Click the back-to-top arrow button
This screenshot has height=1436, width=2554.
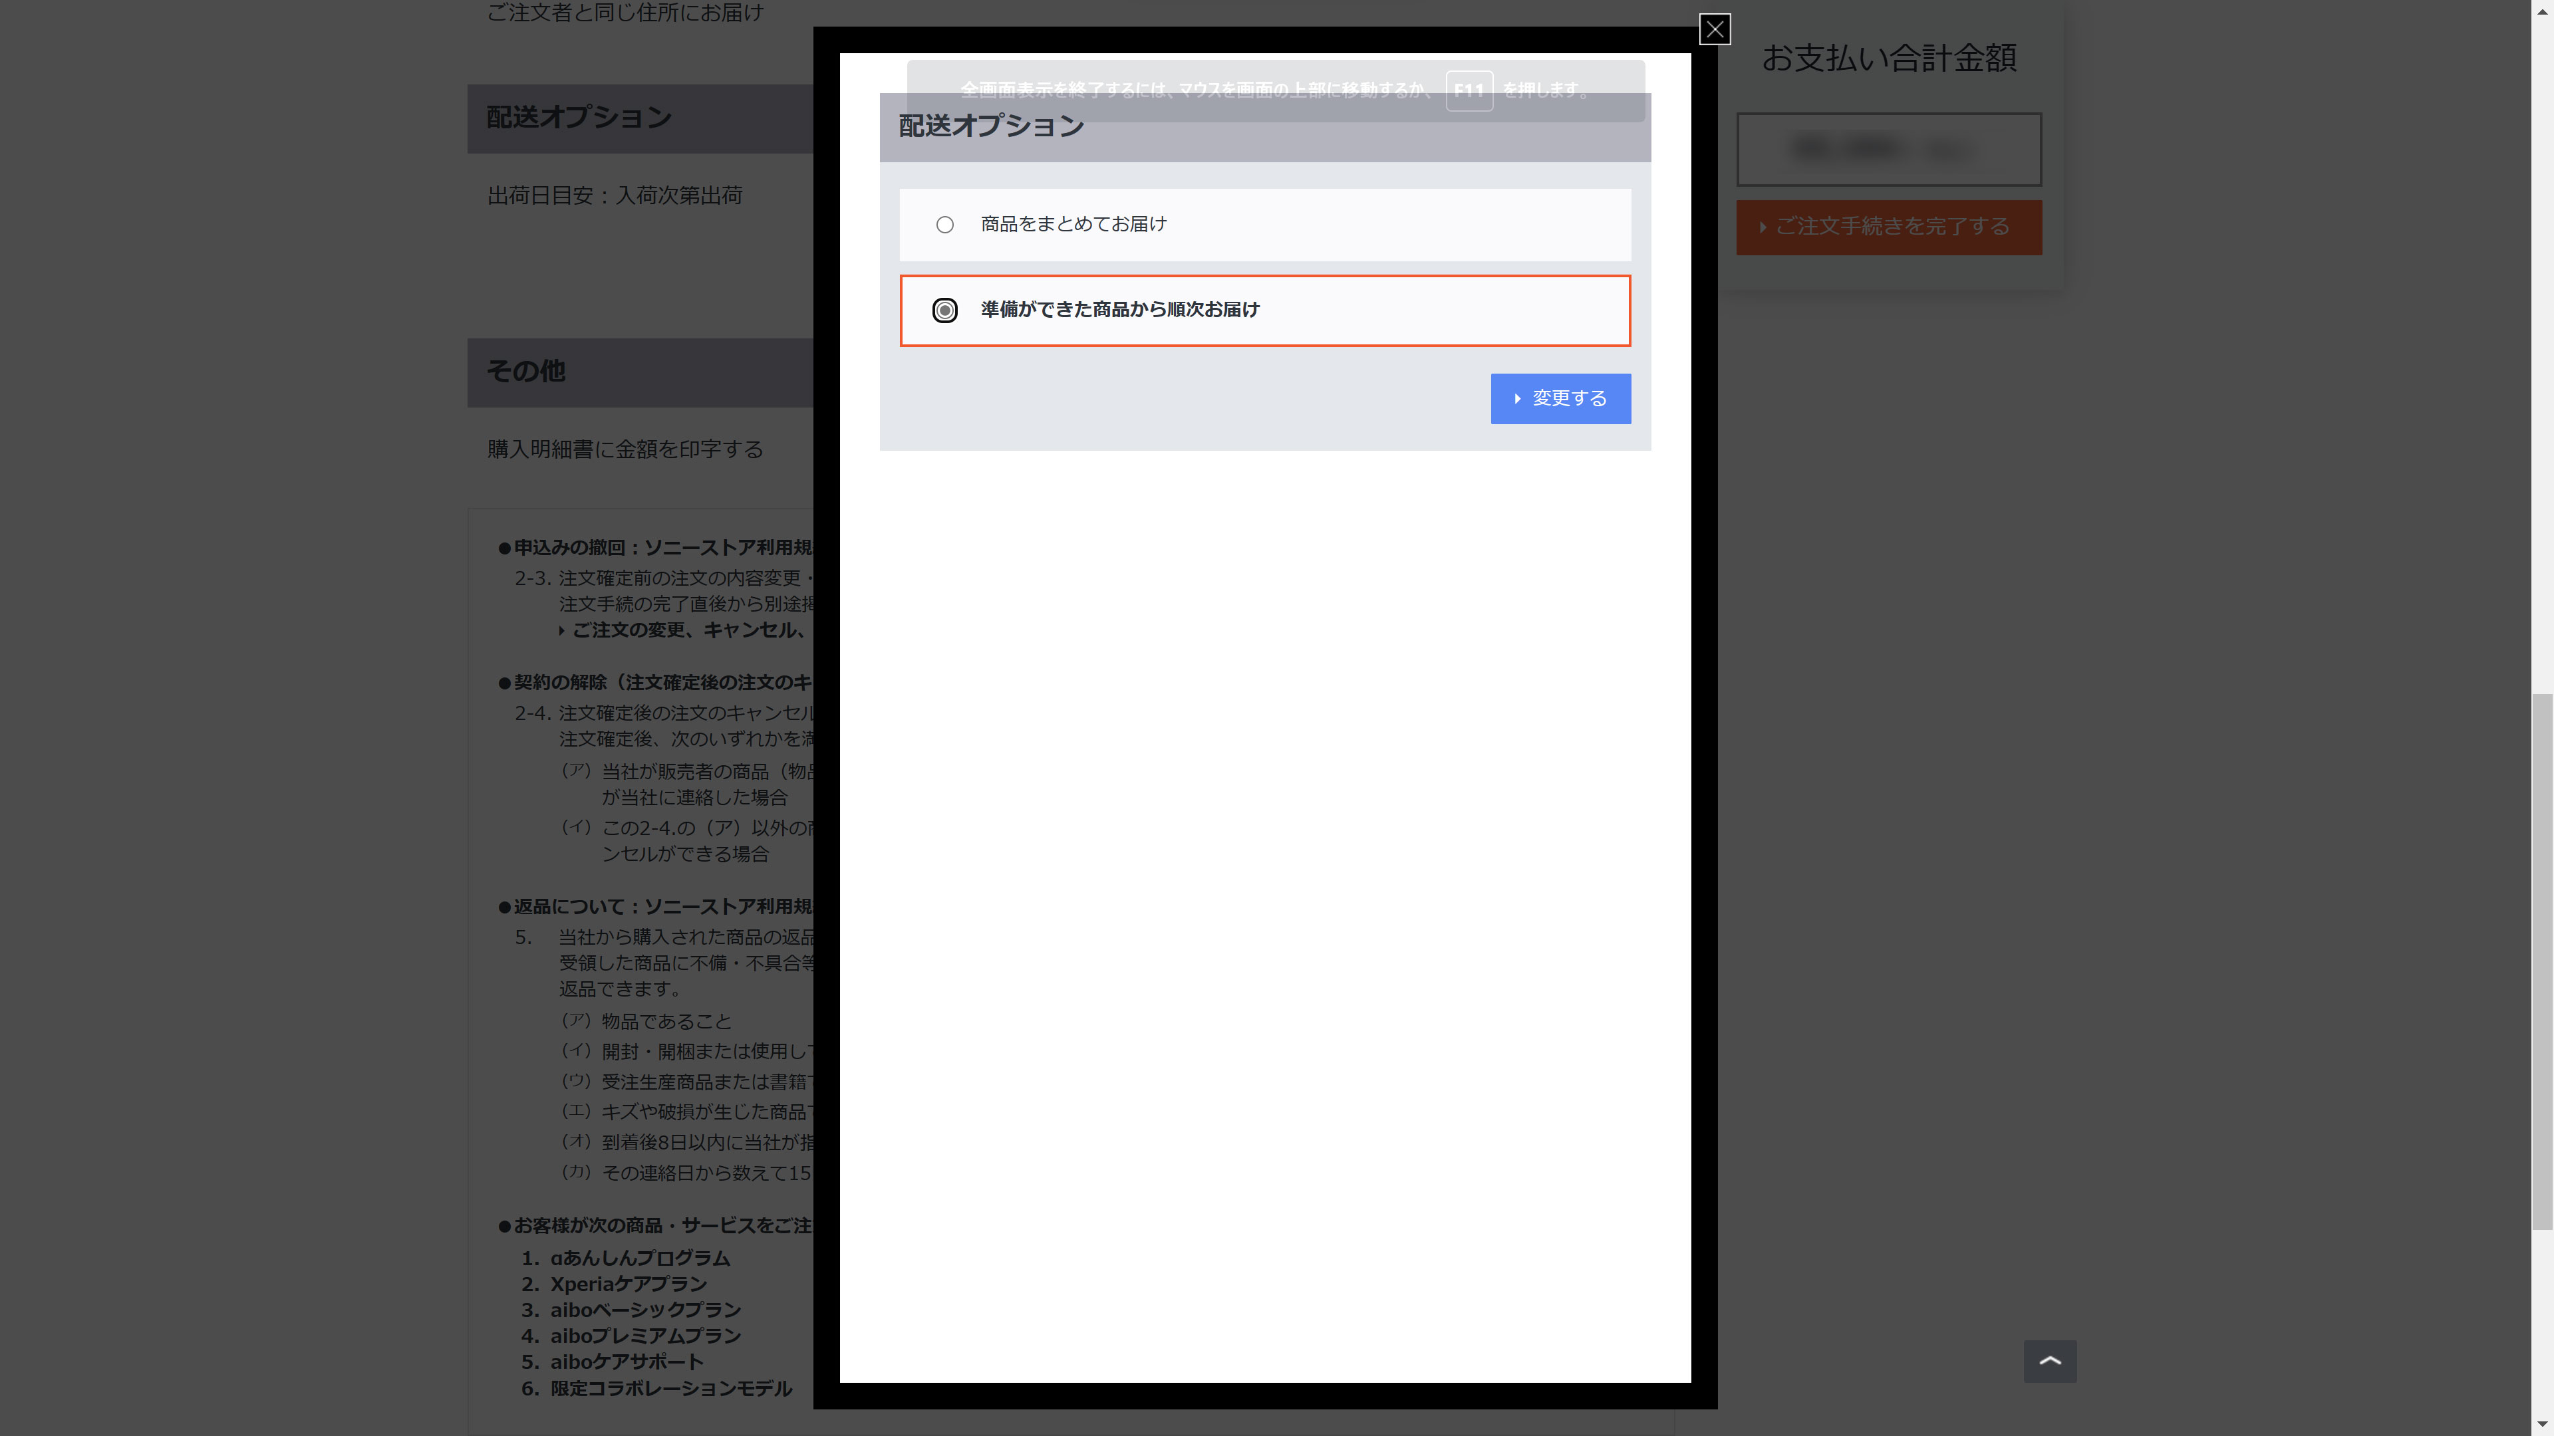tap(2049, 1361)
